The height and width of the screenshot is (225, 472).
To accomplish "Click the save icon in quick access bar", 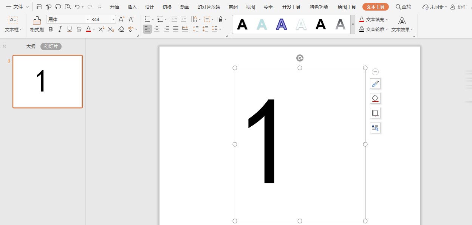I will tap(39, 7).
